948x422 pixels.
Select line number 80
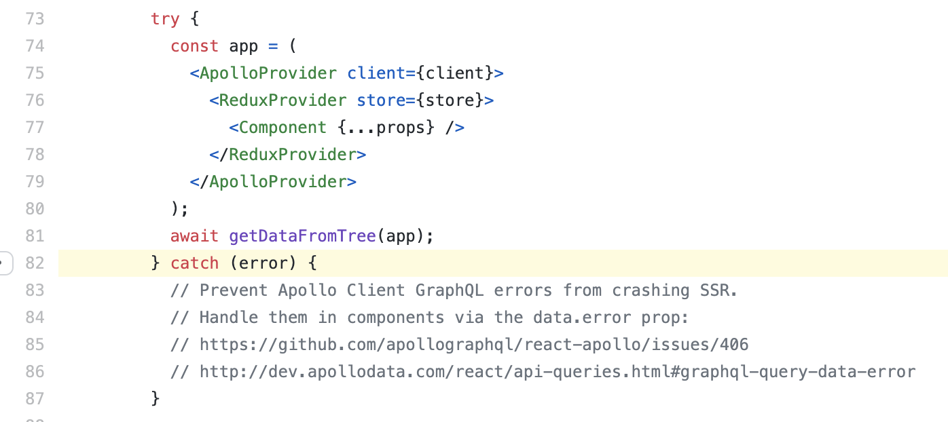35,209
